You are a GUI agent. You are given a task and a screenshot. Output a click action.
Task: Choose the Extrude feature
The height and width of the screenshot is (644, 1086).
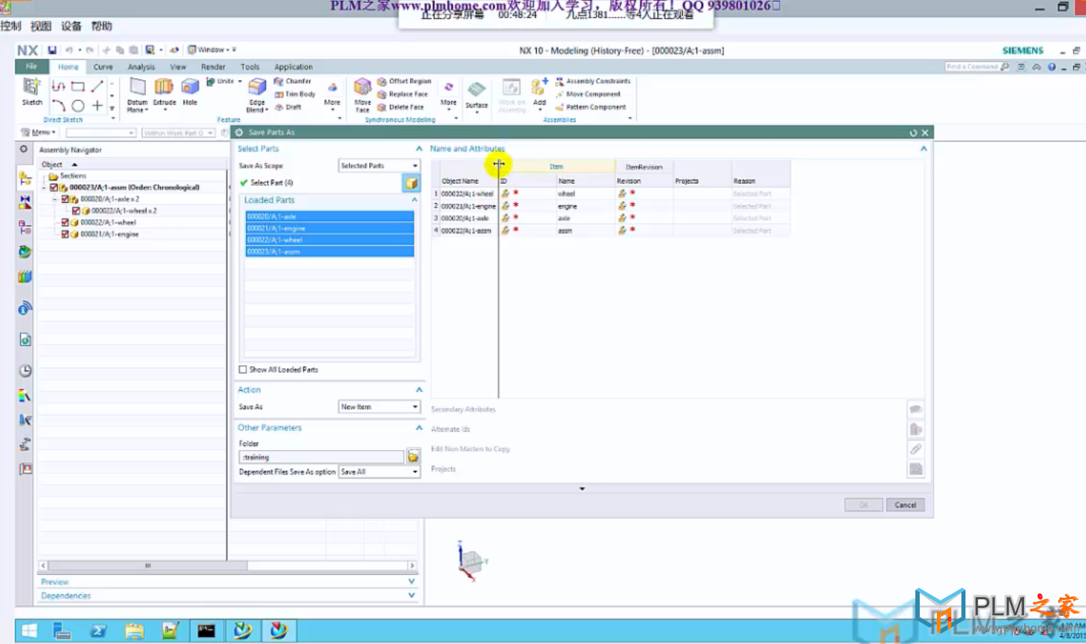tap(164, 91)
